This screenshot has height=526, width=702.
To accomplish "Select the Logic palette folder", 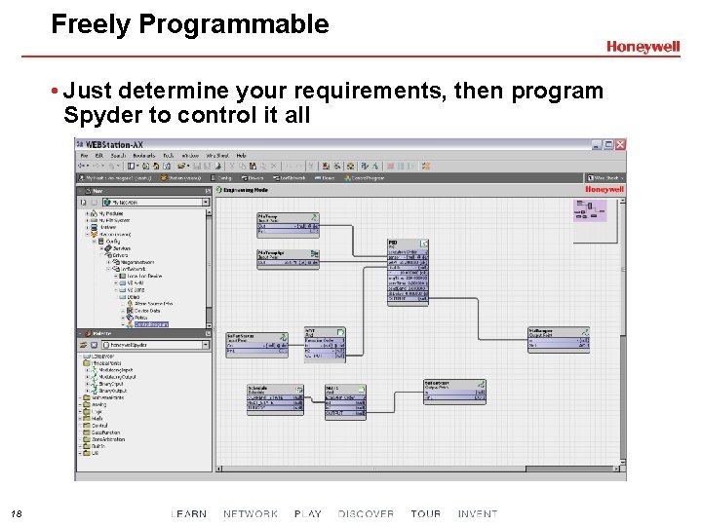I will pyautogui.click(x=97, y=411).
